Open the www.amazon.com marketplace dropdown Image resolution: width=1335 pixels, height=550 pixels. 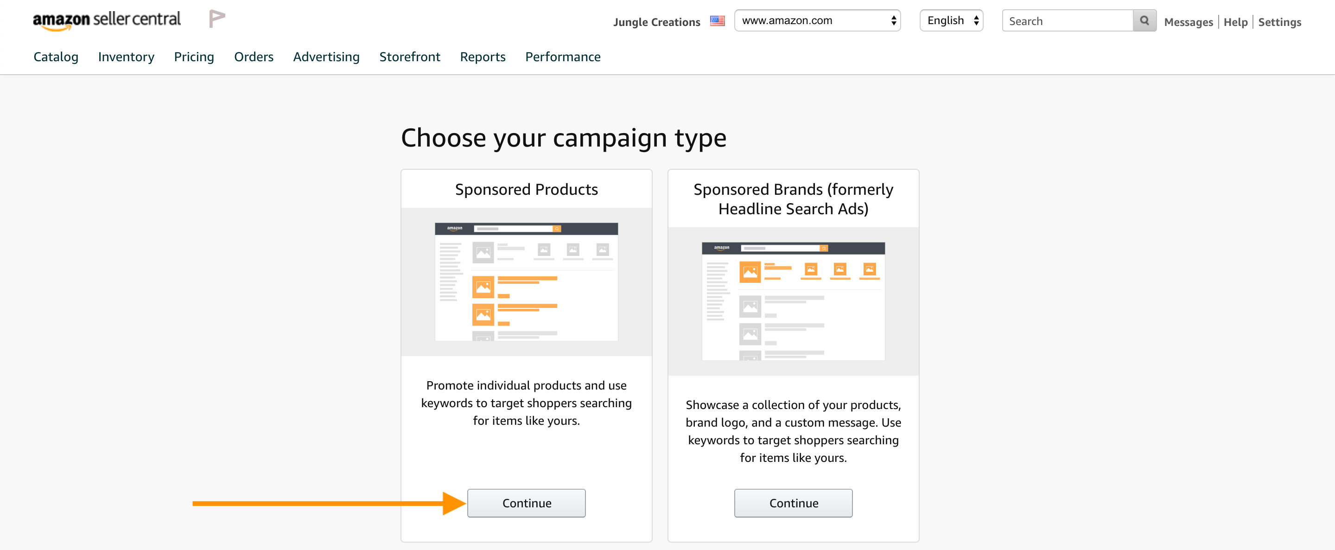pos(817,21)
